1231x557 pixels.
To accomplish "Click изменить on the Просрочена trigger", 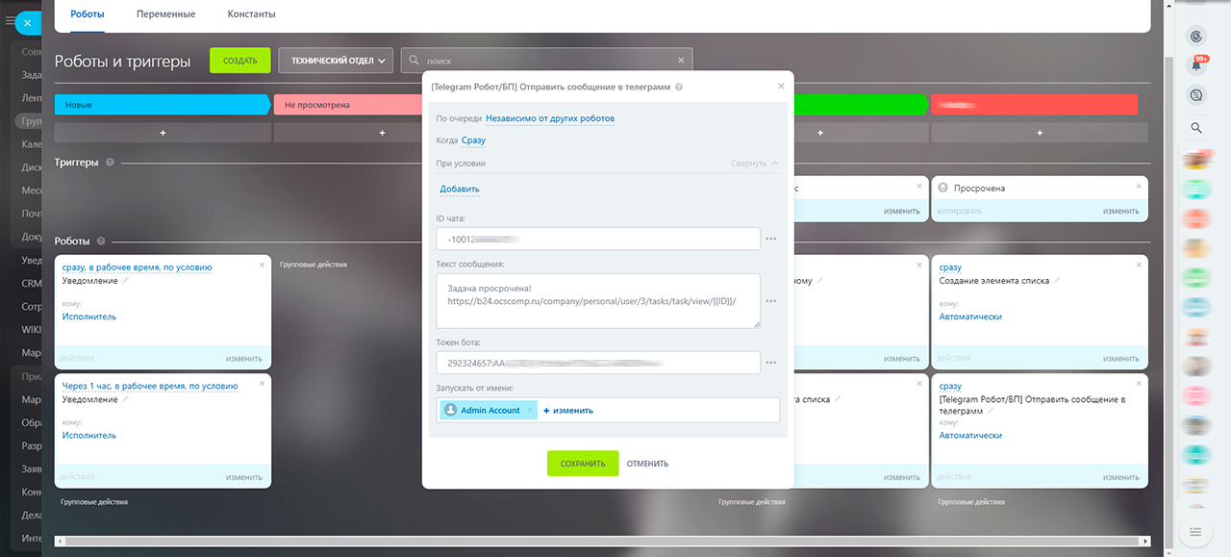I will [x=1121, y=211].
